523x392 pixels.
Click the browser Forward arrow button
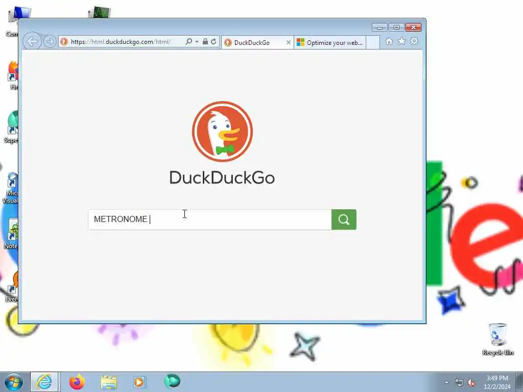point(50,42)
